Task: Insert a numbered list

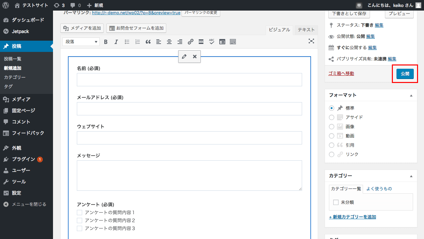Action: (x=137, y=42)
